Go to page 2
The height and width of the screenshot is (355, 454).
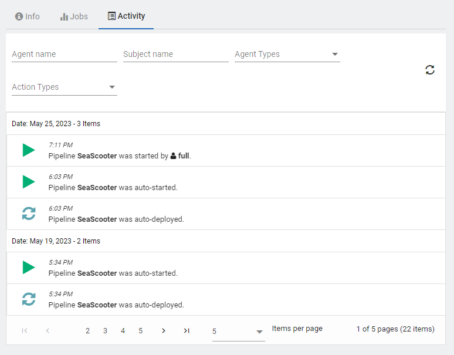87,331
